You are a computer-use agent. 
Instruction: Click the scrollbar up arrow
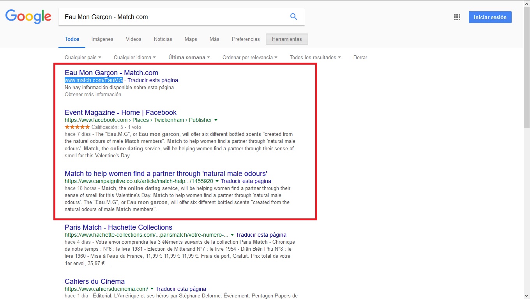point(526,3)
